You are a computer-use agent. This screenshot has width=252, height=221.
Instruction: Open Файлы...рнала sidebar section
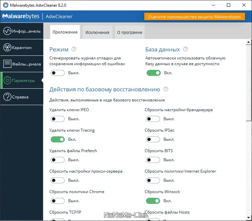coord(22,64)
